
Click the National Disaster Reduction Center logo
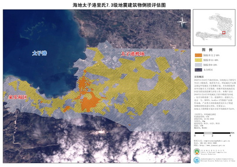197,160
